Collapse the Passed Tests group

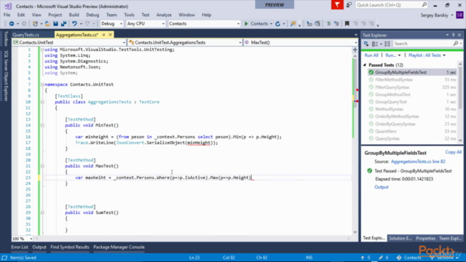[365, 65]
